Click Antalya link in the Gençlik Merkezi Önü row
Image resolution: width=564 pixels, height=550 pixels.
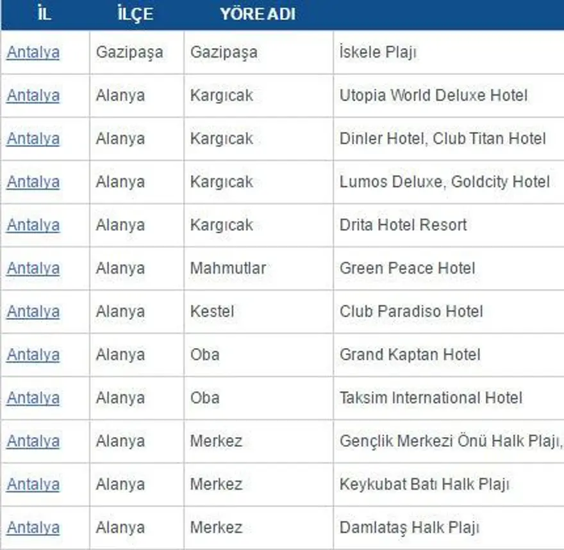pyautogui.click(x=33, y=441)
